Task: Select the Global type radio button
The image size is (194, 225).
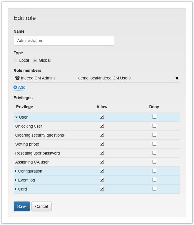Action: 35,61
